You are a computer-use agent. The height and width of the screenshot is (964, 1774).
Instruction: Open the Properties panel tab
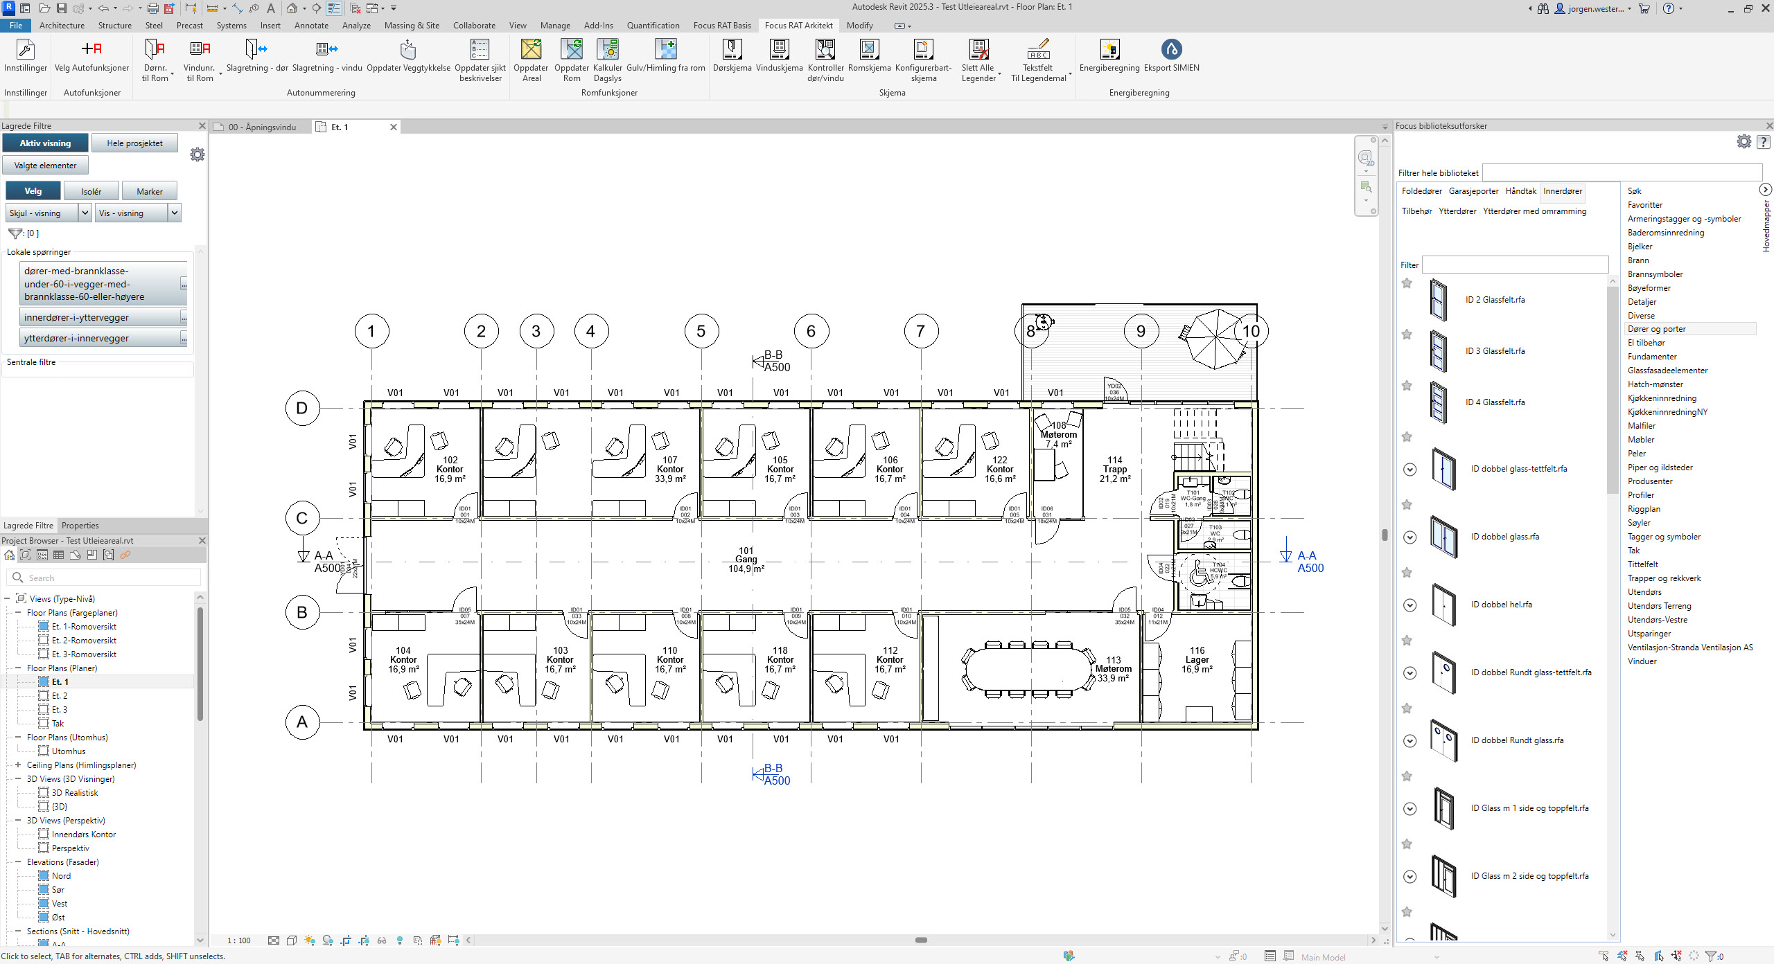(80, 525)
